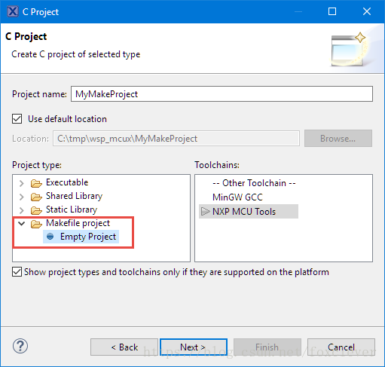Click the MCUXpresso X title bar icon
Viewport: 385px width, 367px height.
pyautogui.click(x=13, y=11)
